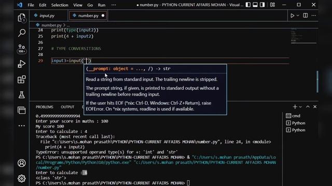Show hidden menus via title bar ellipsis
Screen dimensions: 332x186
point(114,5)
